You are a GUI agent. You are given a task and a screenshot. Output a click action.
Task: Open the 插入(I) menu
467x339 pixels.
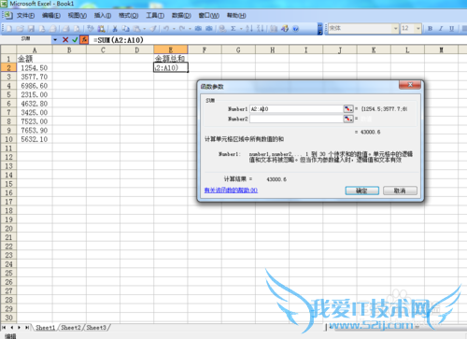point(103,15)
